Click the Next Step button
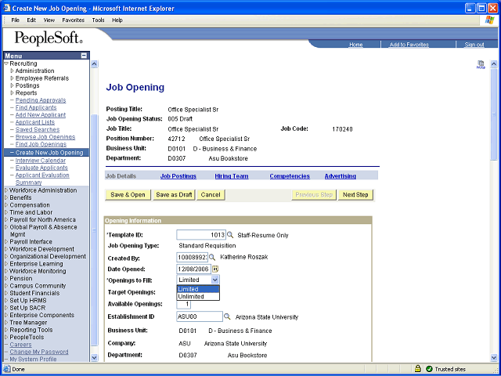The width and height of the screenshot is (501, 376). 355,195
